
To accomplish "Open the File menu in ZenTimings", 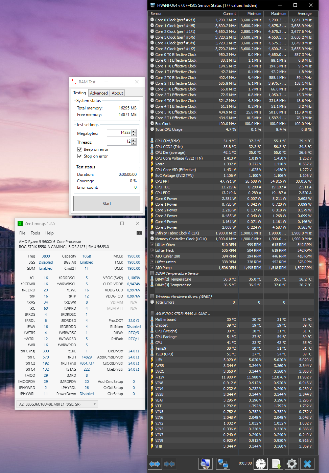I will [22, 233].
